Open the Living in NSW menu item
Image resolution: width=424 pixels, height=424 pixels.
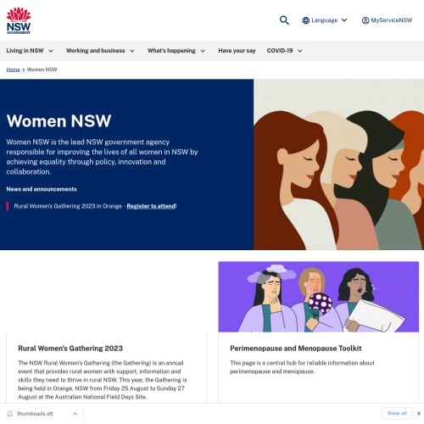point(25,51)
